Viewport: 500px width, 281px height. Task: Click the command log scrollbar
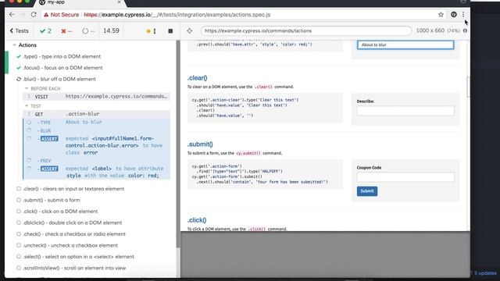(x=178, y=144)
